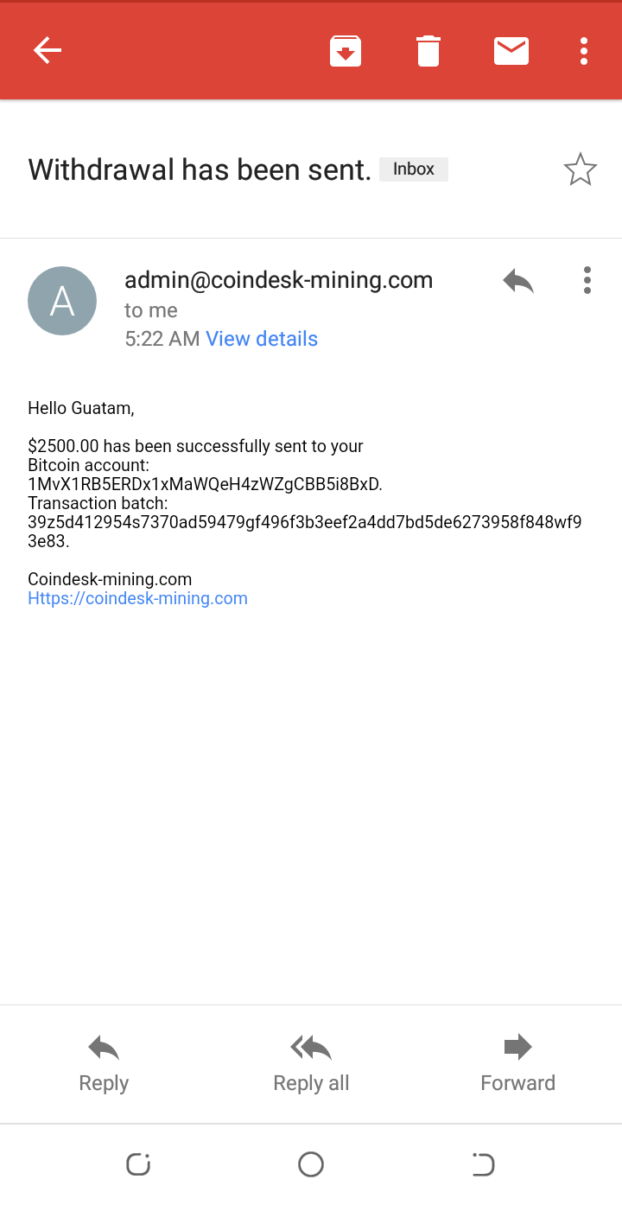Screen dimensions: 622x1205
Task: Go back using the top-left arrow
Action: (x=48, y=51)
